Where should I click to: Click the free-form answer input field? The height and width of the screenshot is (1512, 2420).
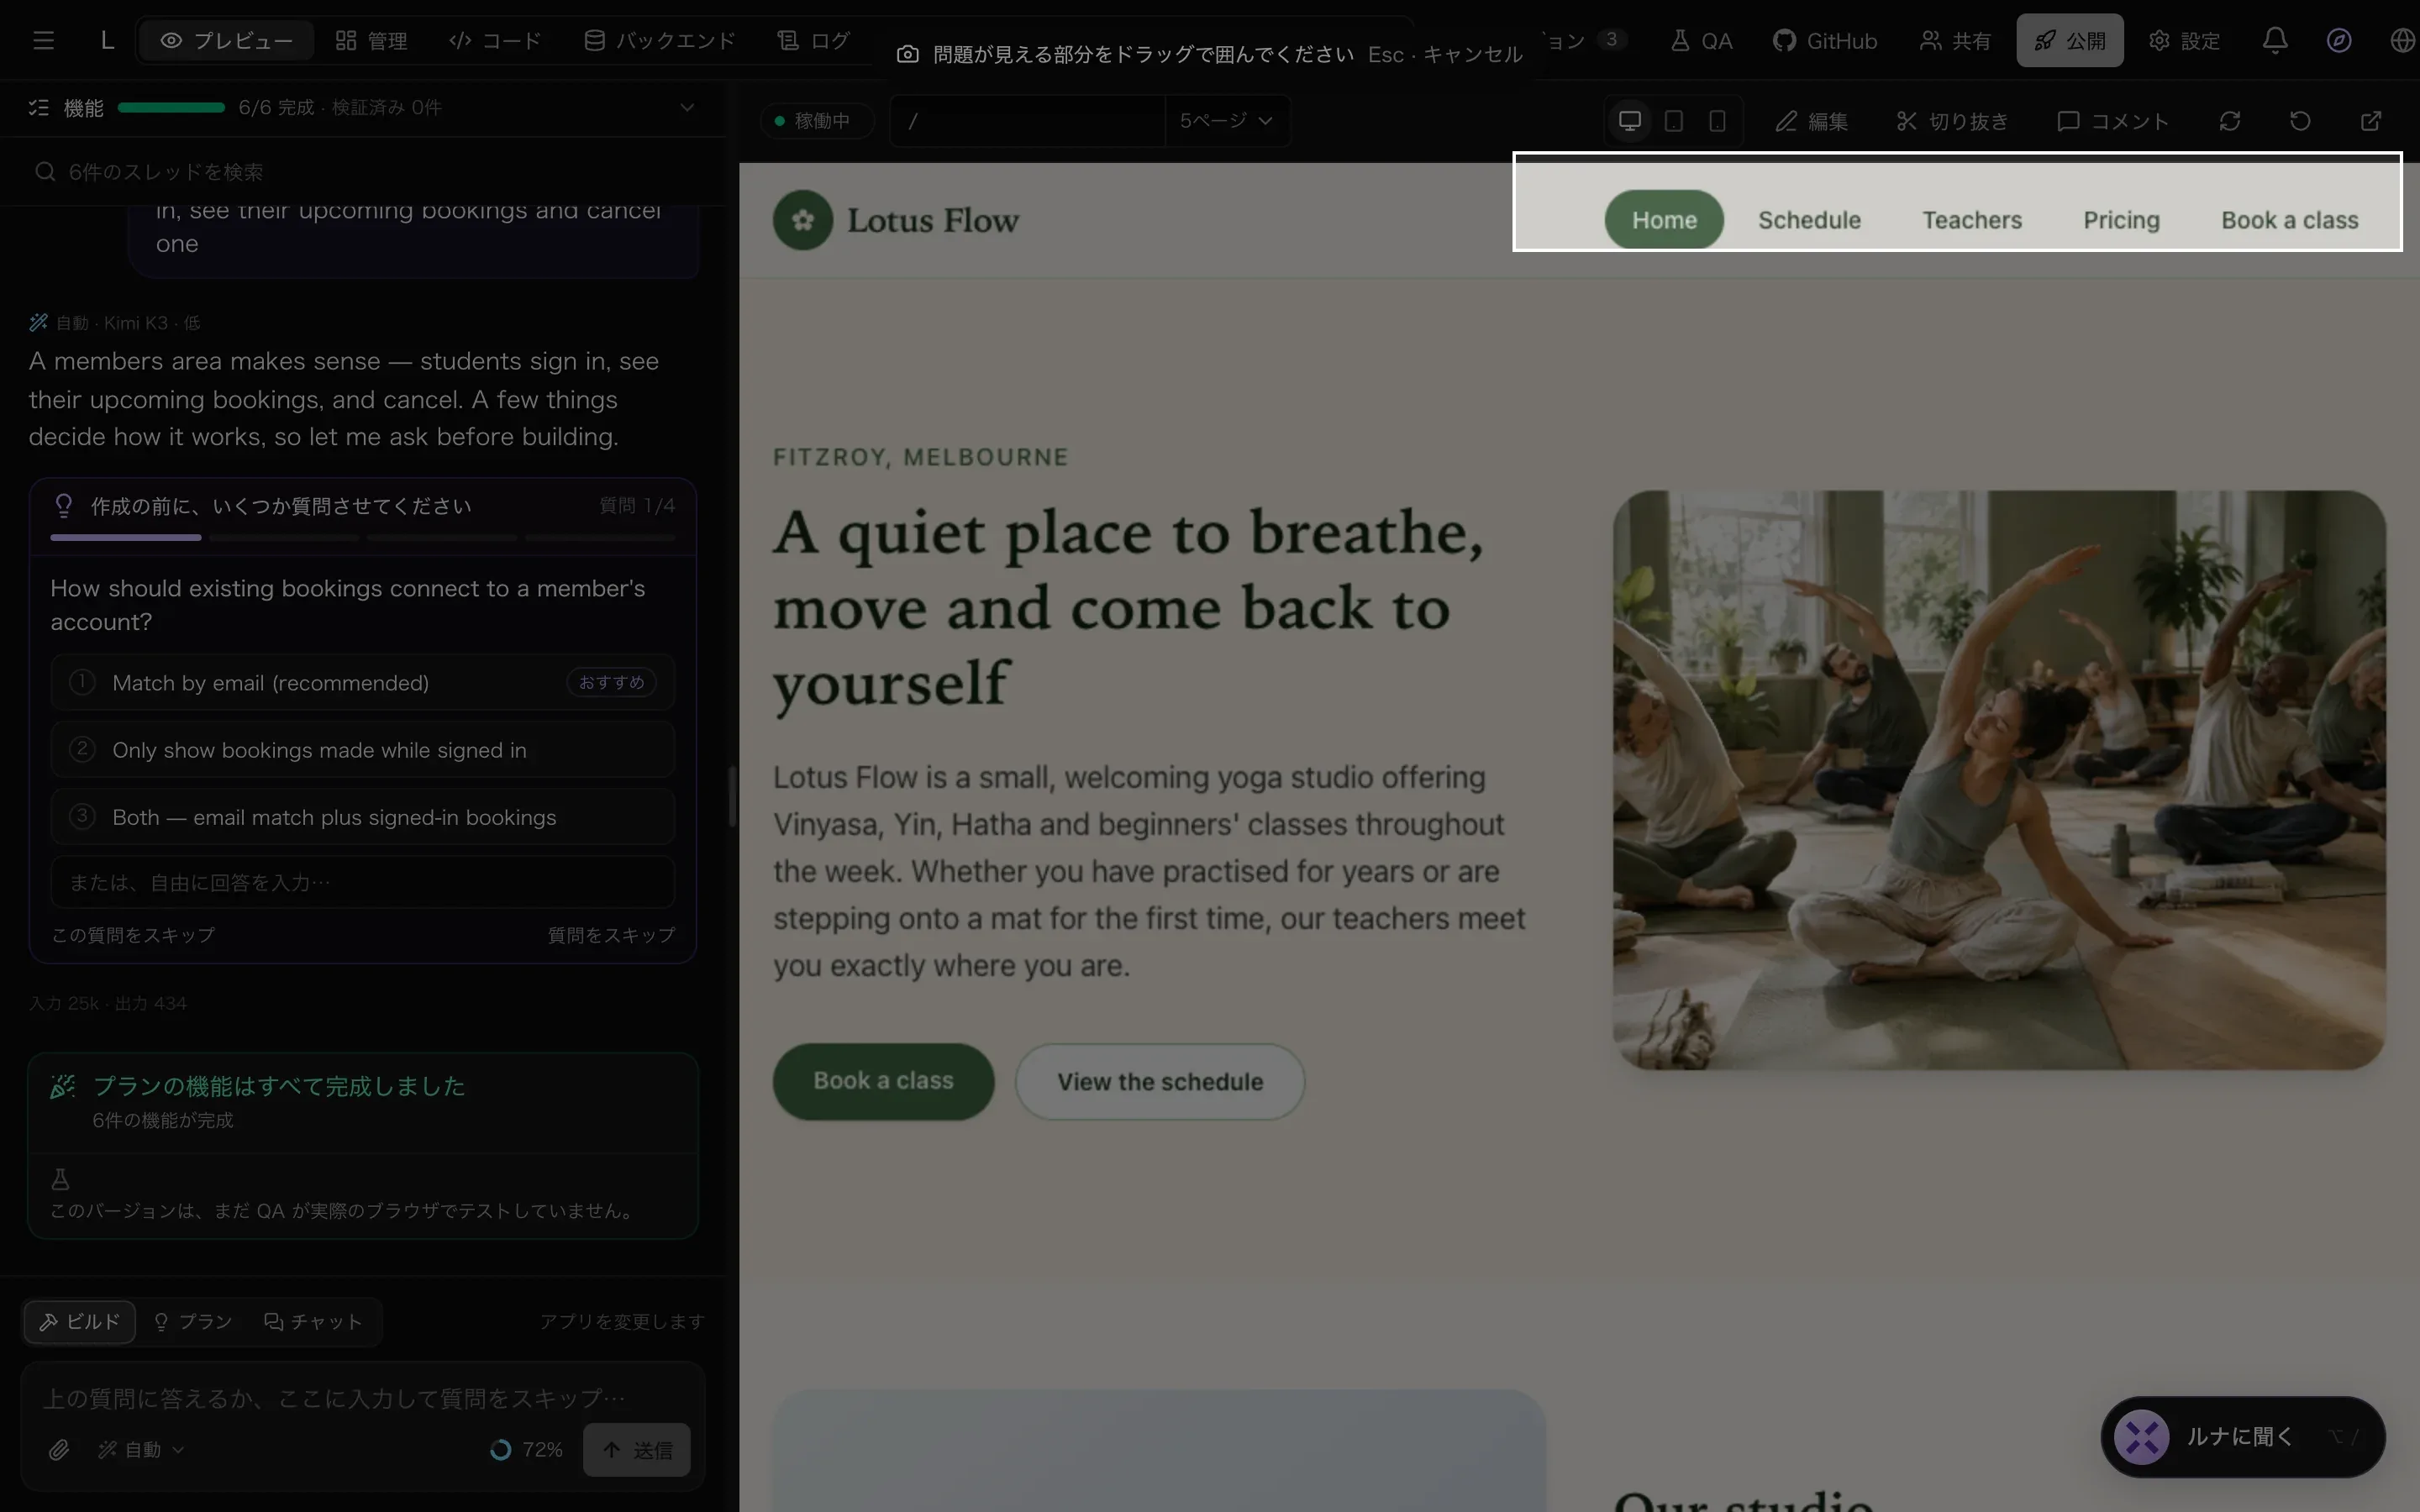[x=363, y=882]
